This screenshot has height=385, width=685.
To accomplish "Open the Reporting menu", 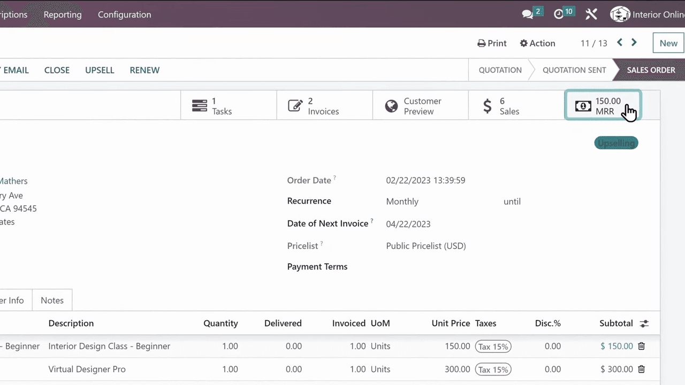I will point(63,14).
